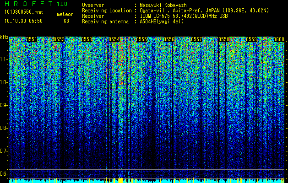Click the Ovserver label
288x183 pixels.
point(93,5)
